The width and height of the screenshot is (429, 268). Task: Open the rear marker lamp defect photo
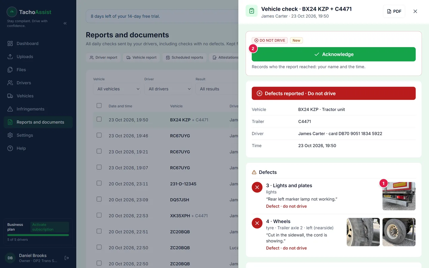pos(399,196)
